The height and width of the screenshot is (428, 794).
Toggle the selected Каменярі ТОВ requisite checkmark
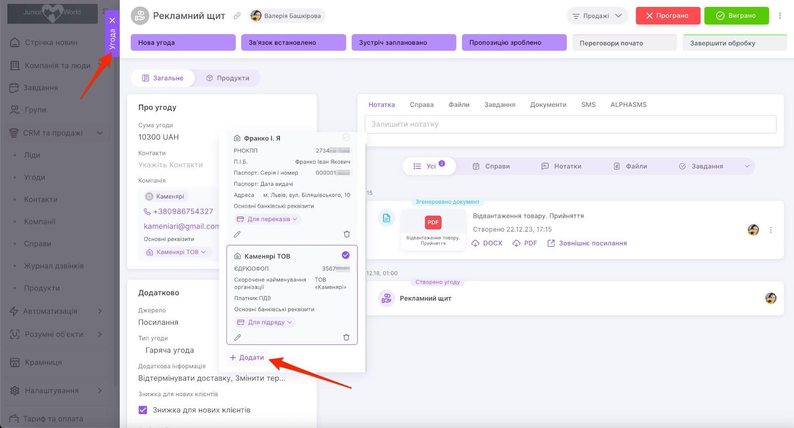tap(346, 255)
